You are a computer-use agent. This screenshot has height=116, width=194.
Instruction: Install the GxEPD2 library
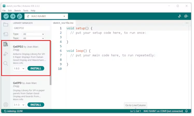click(36, 68)
